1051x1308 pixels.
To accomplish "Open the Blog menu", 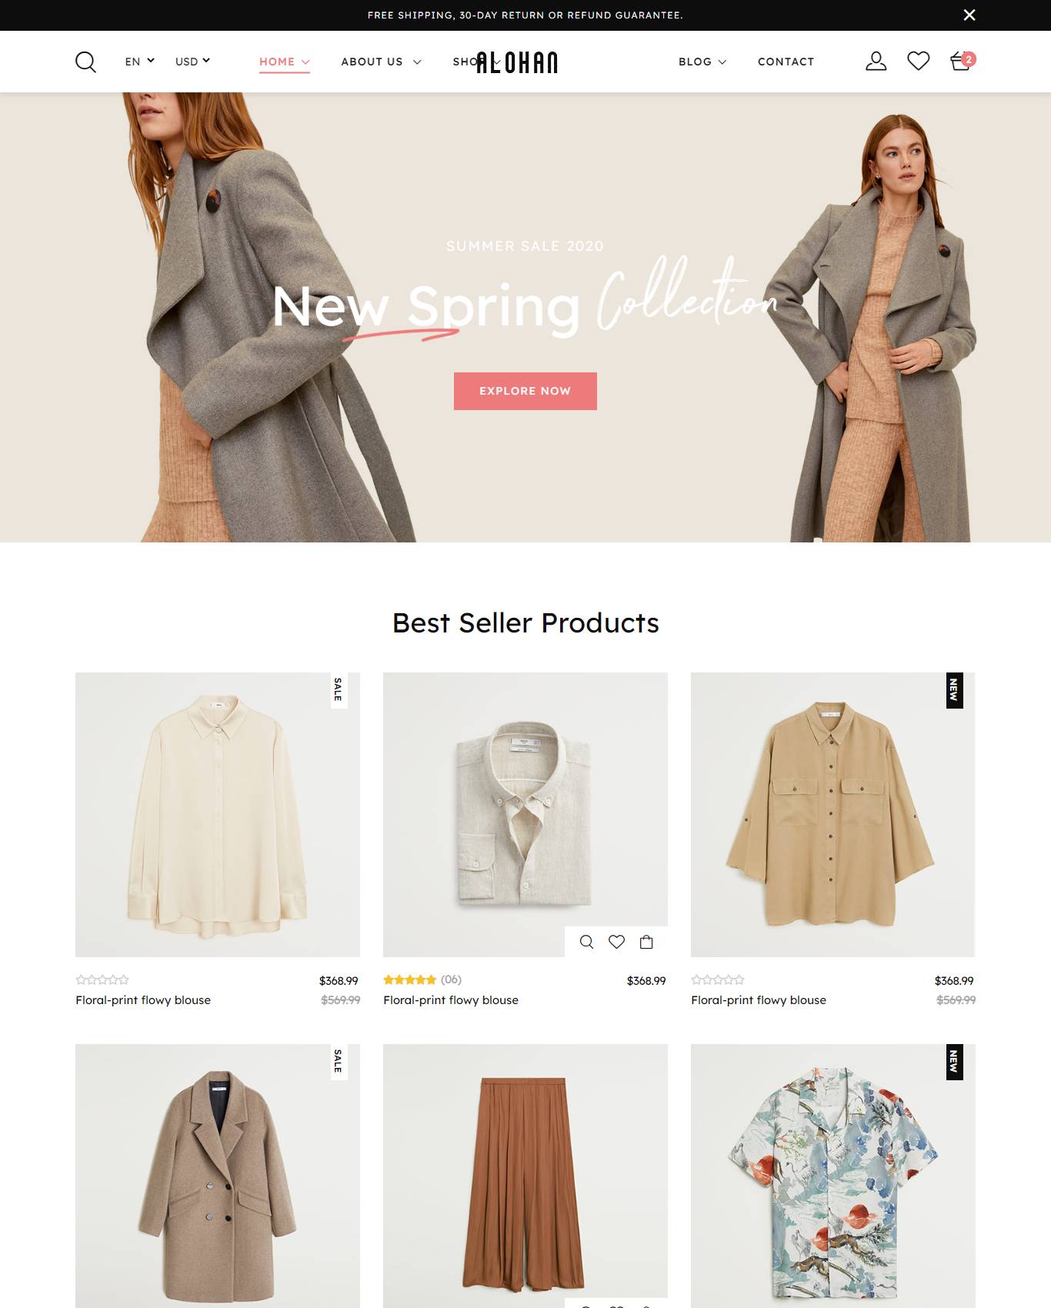I will tap(702, 62).
